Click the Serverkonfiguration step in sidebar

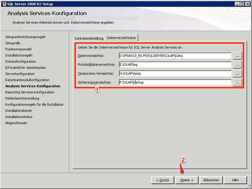(x=20, y=74)
